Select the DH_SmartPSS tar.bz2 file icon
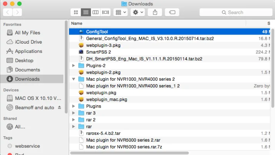The height and width of the screenshot is (155, 275). [x=81, y=59]
